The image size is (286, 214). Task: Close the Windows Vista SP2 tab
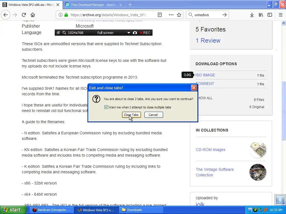[x=58, y=5]
